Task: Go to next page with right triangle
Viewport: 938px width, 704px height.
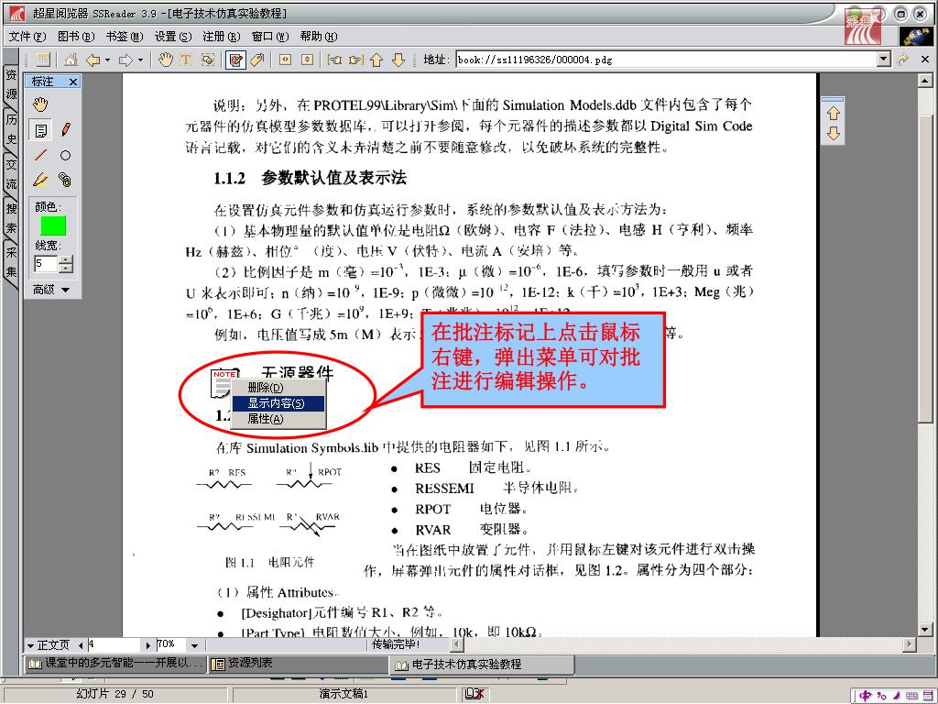Action: (x=148, y=645)
